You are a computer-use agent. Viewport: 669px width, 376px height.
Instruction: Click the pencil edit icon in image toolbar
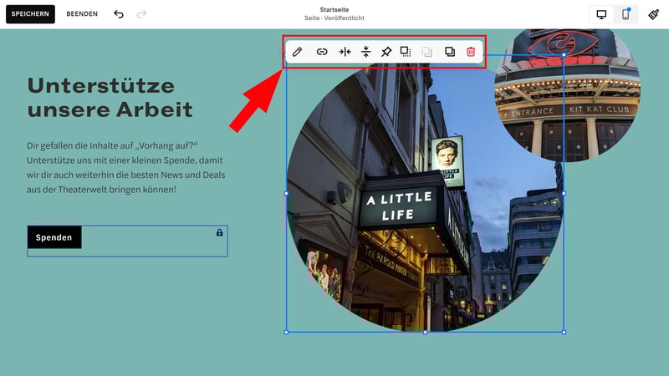point(298,52)
